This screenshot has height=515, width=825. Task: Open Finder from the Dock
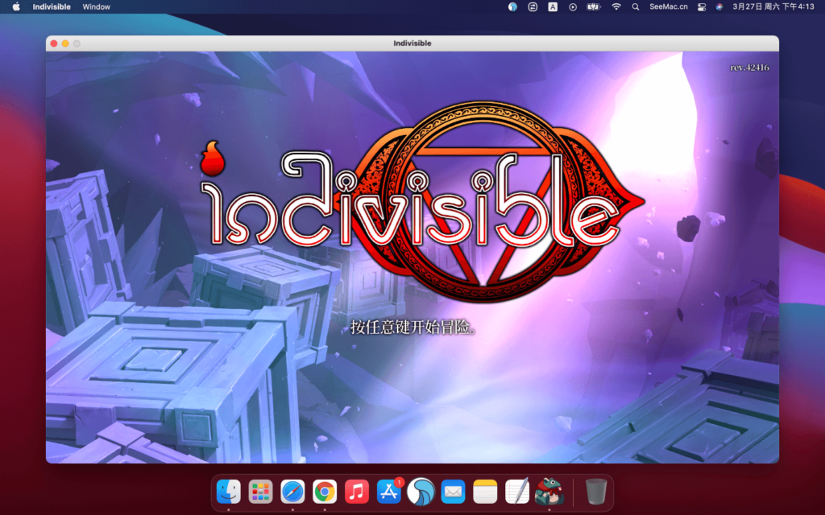pyautogui.click(x=228, y=491)
